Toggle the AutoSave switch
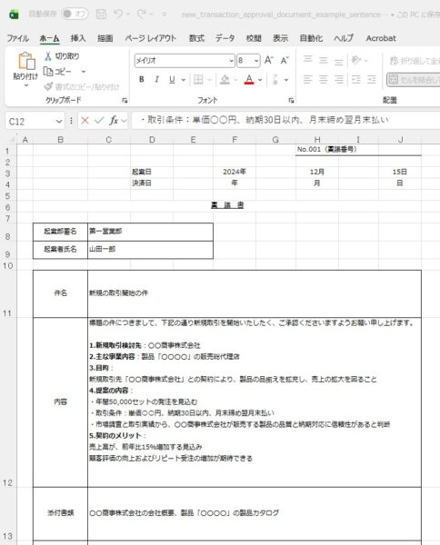This screenshot has height=545, width=440. click(x=75, y=14)
